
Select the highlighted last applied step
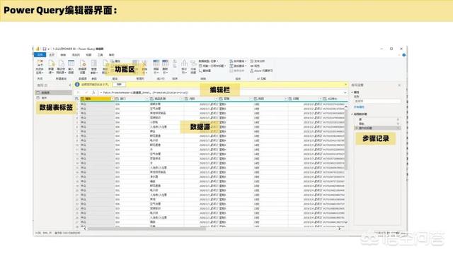[377, 128]
